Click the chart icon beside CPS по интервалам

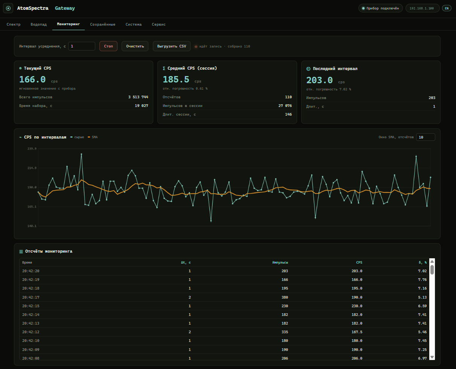(20, 137)
